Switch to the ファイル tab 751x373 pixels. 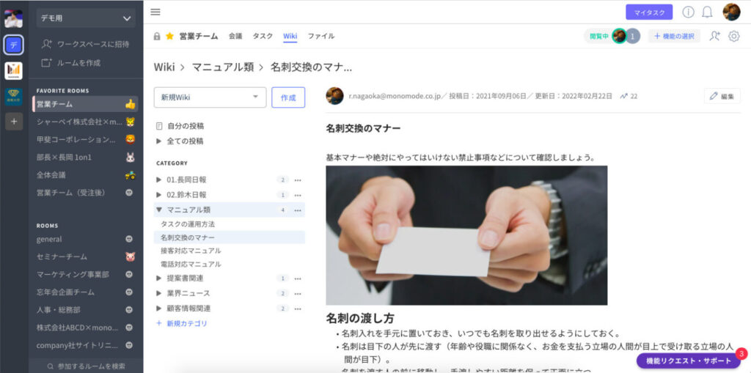pos(321,36)
